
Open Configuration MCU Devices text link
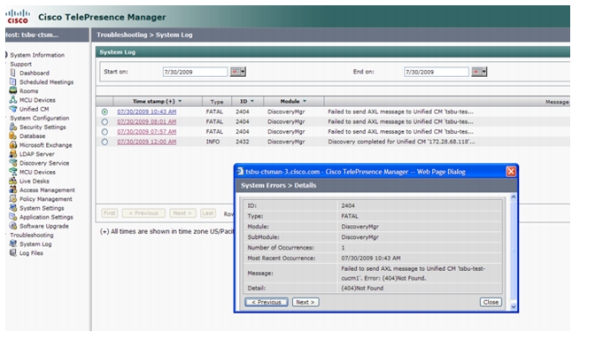click(x=37, y=172)
